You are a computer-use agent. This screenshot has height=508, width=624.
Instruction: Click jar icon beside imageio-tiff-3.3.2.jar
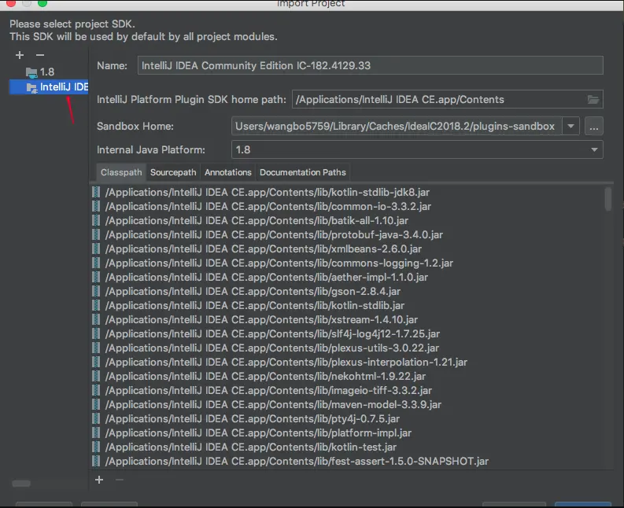[96, 391]
